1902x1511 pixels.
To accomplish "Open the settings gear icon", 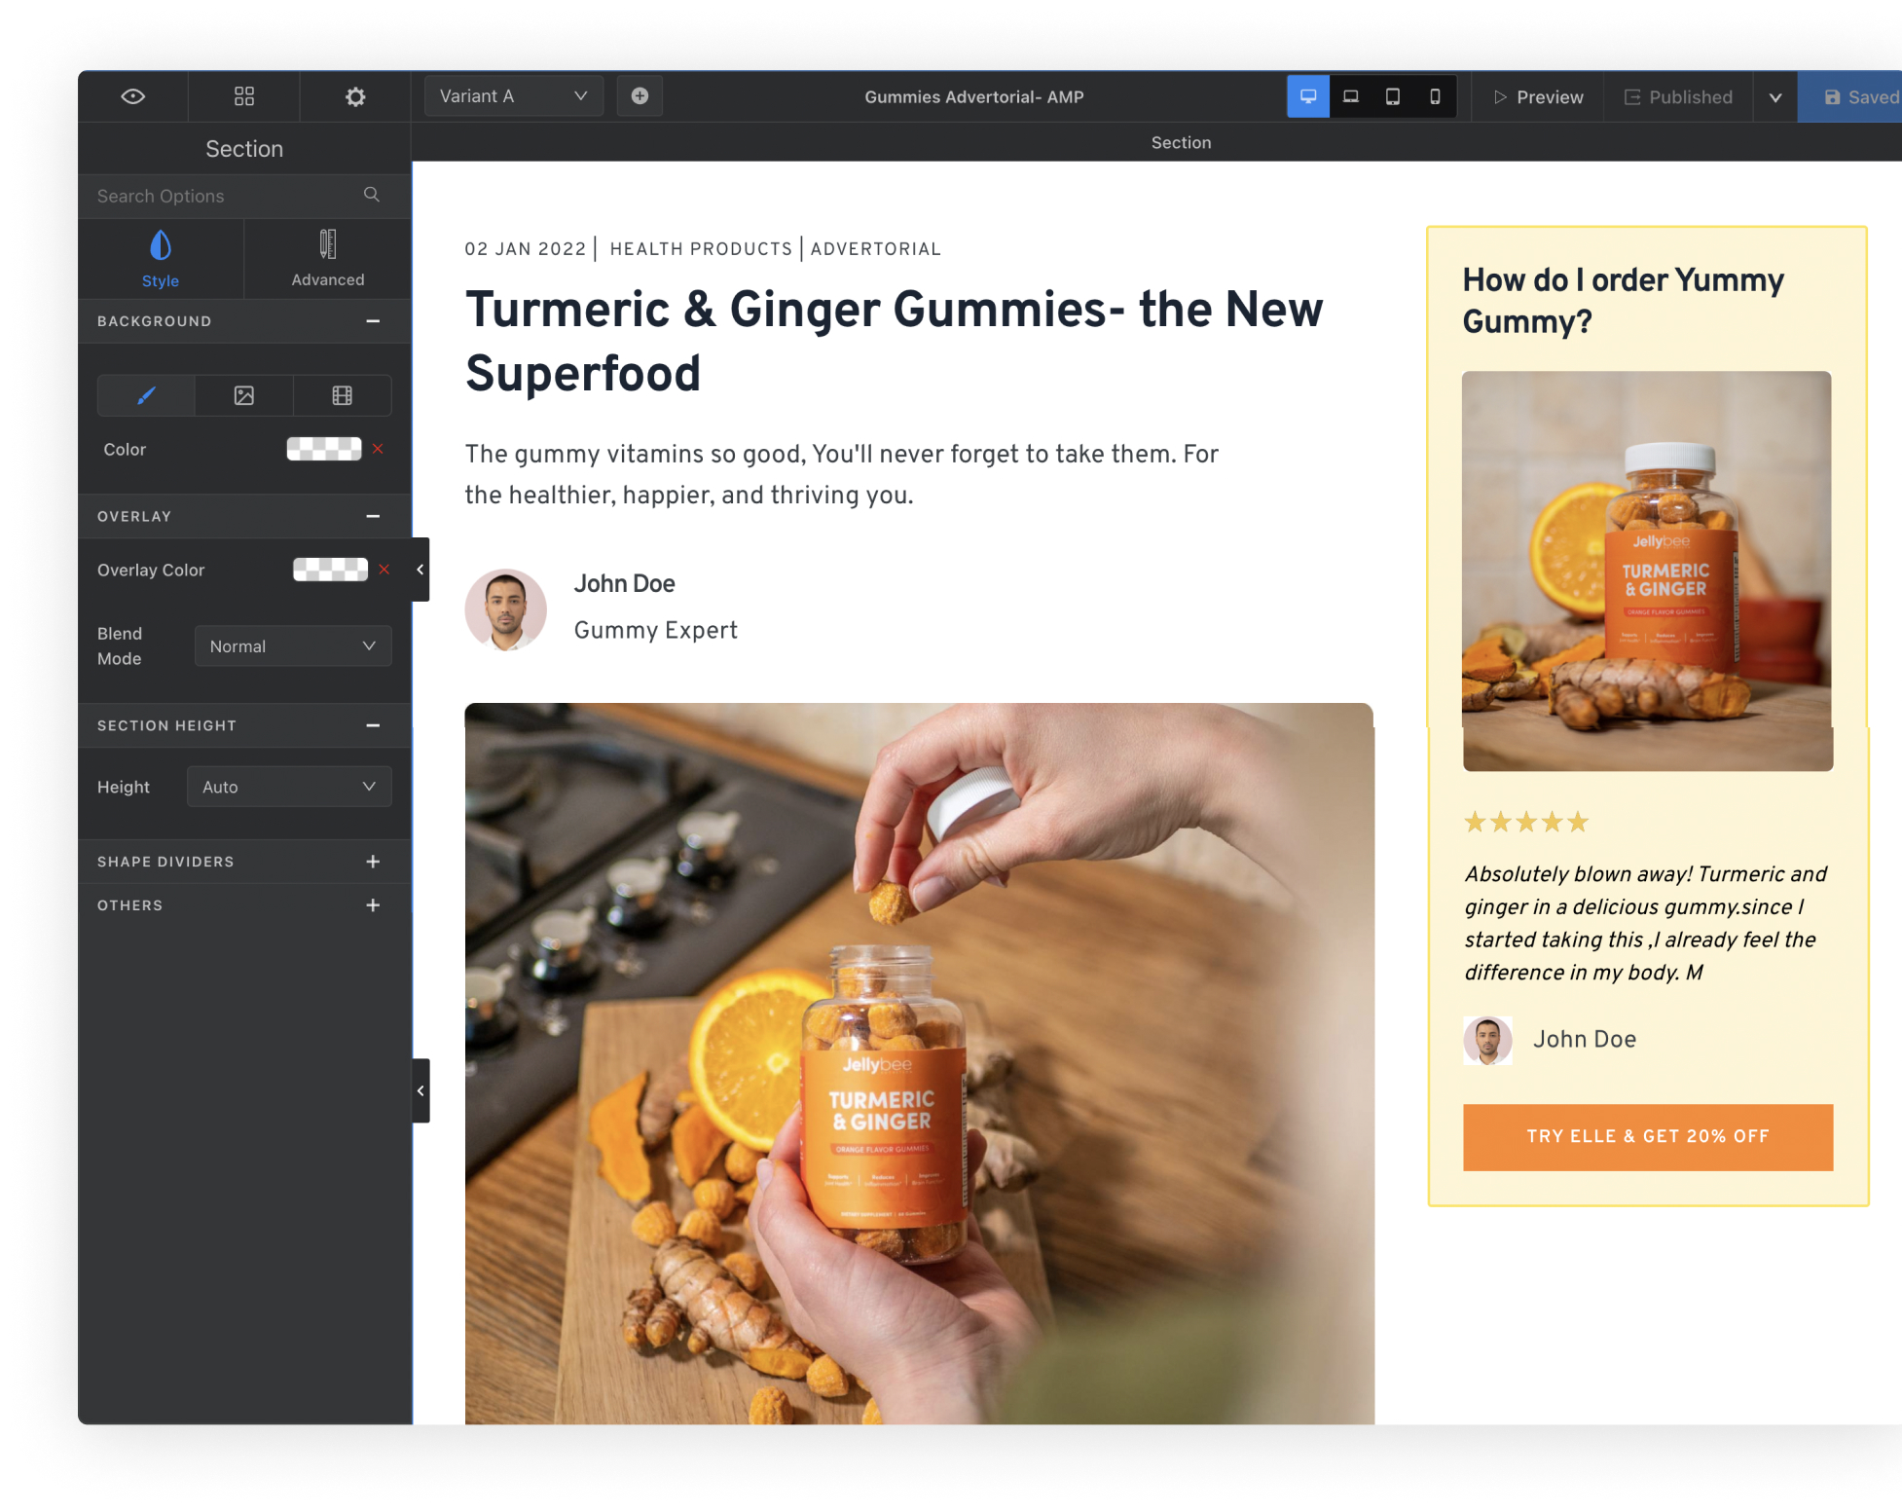I will coord(355,96).
